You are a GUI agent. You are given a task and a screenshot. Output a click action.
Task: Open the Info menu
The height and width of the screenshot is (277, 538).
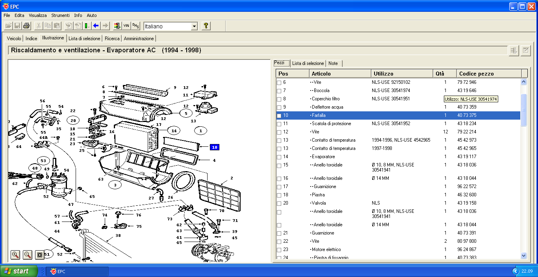[78, 15]
